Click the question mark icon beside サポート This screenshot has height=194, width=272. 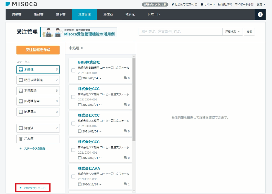pos(202,4)
